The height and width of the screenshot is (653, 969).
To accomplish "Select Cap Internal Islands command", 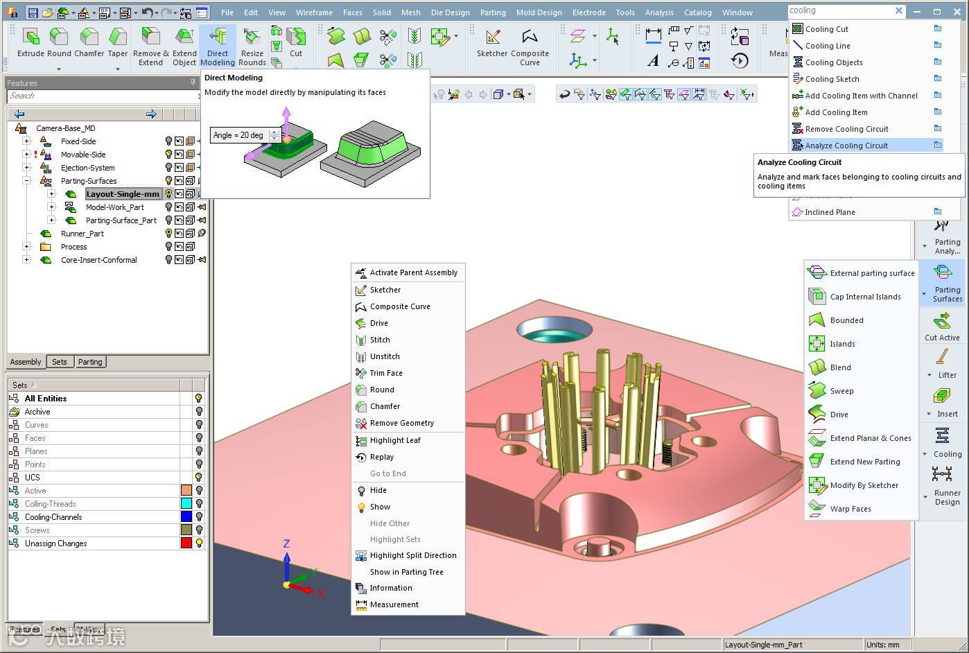I will click(x=862, y=297).
